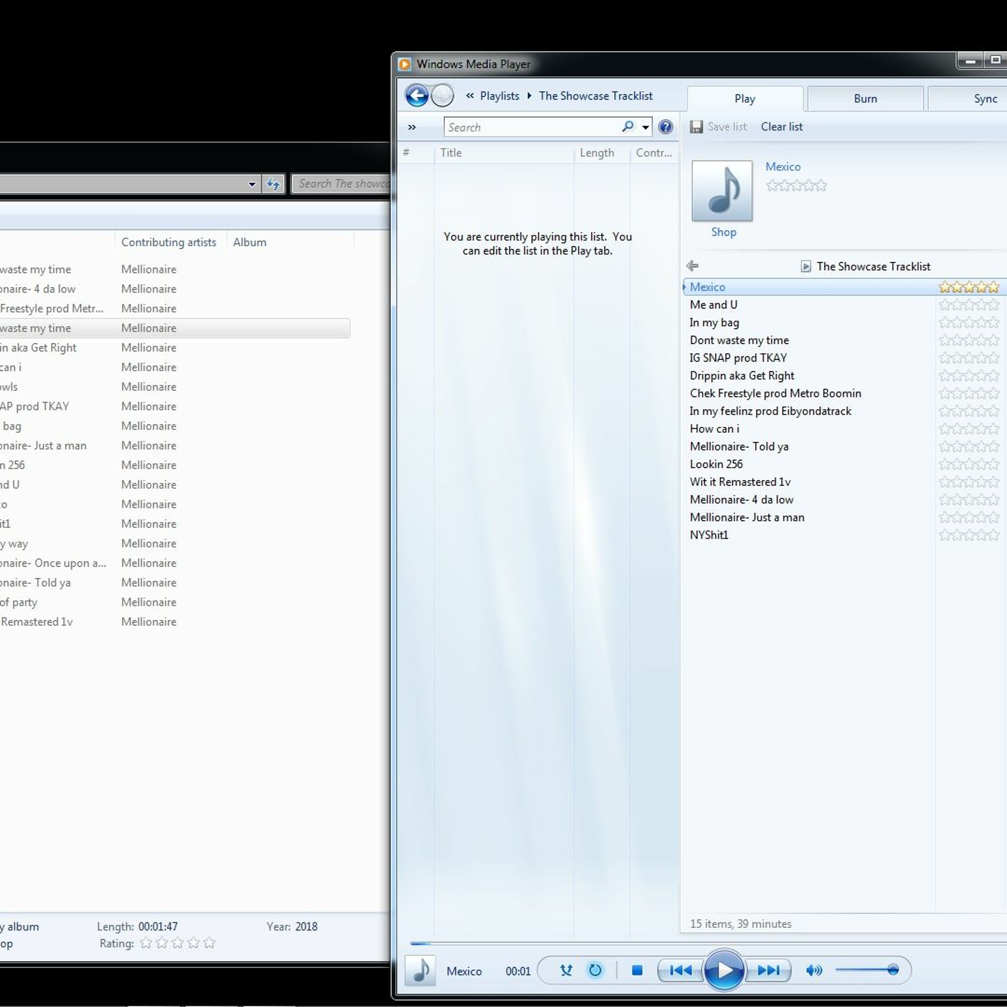Click the large blue Play button
Viewport: 1007px width, 1007px height.
click(723, 970)
